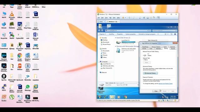Open the Explorer change view dropdown arrow

click(x=168, y=34)
